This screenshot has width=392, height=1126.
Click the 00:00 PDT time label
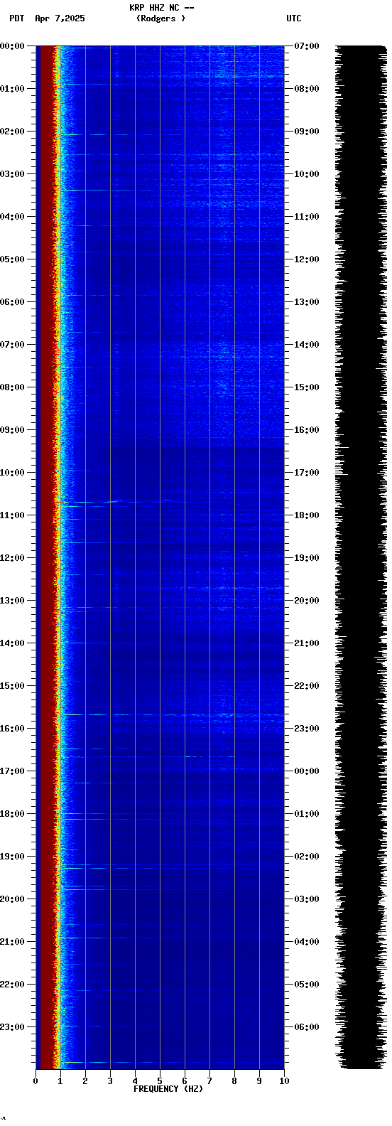12,46
